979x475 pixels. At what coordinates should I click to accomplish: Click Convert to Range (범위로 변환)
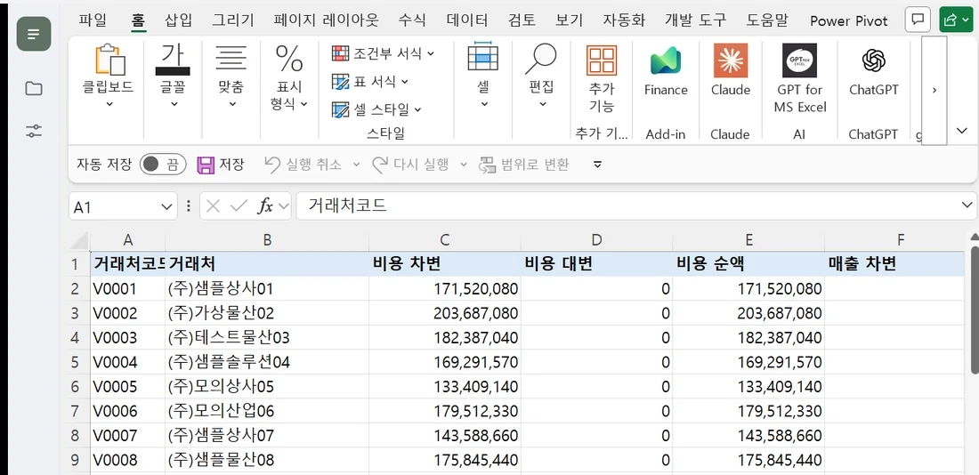[524, 165]
